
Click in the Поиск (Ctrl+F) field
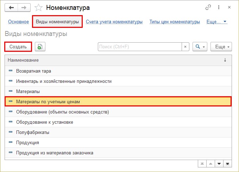[140, 47]
